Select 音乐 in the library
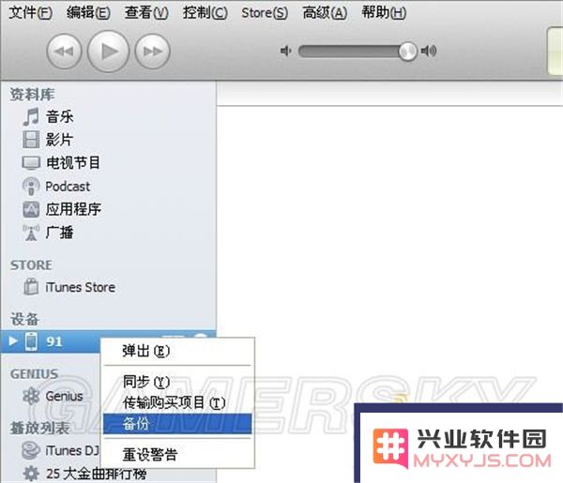The image size is (563, 483). tap(59, 117)
